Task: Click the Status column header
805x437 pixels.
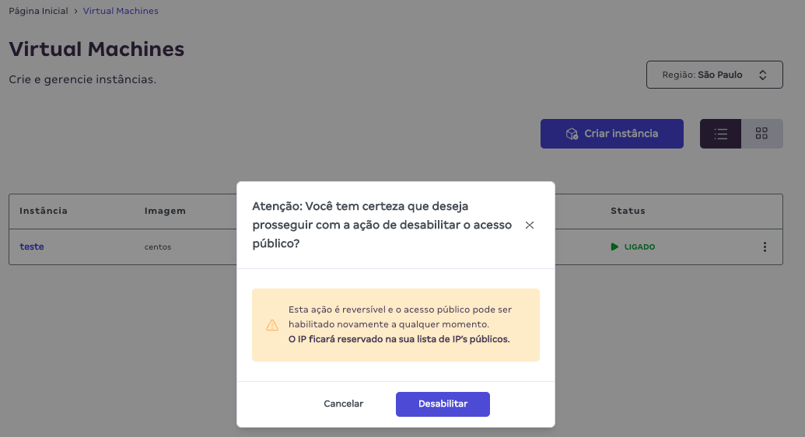Action: 628,211
